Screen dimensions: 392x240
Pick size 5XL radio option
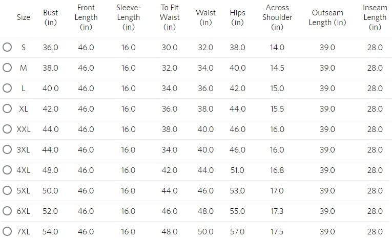7,190
